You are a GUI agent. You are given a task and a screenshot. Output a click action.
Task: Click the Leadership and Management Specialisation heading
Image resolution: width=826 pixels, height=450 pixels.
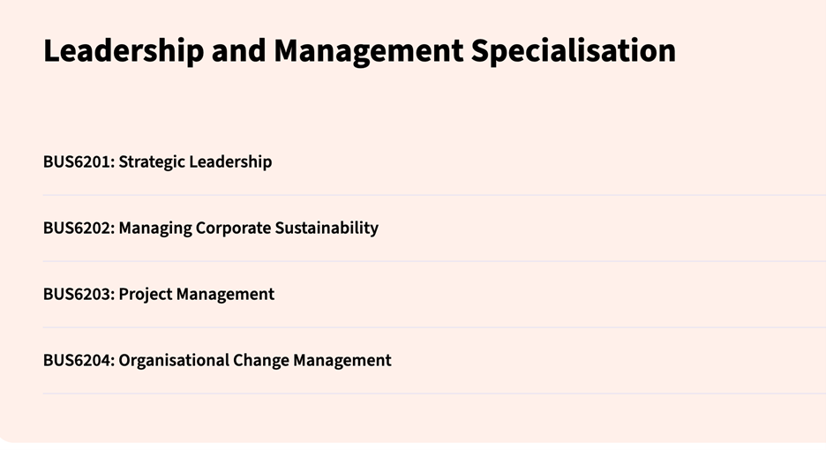pyautogui.click(x=359, y=51)
